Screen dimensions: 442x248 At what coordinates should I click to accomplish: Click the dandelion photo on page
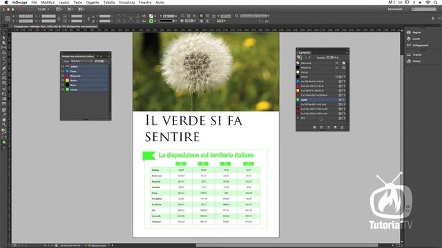(x=206, y=72)
